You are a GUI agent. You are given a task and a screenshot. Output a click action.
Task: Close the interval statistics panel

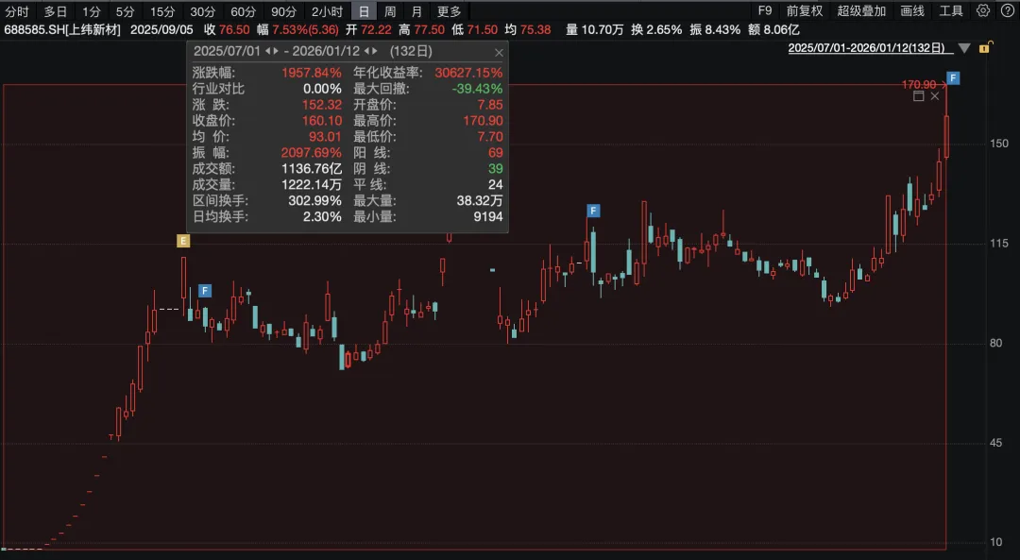pos(499,52)
